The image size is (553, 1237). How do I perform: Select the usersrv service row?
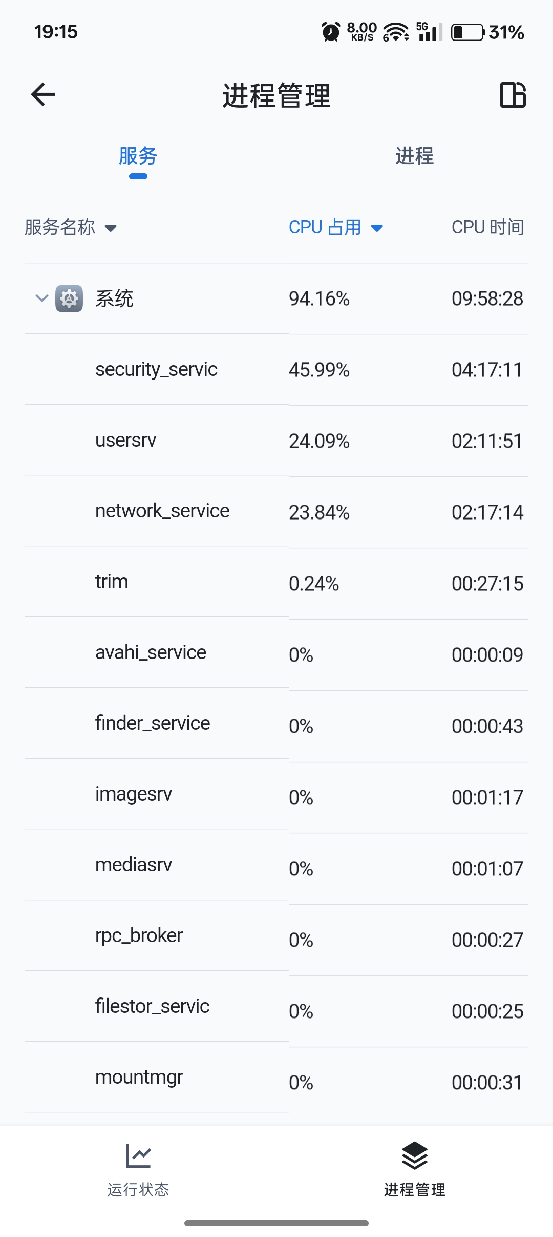coord(276,441)
